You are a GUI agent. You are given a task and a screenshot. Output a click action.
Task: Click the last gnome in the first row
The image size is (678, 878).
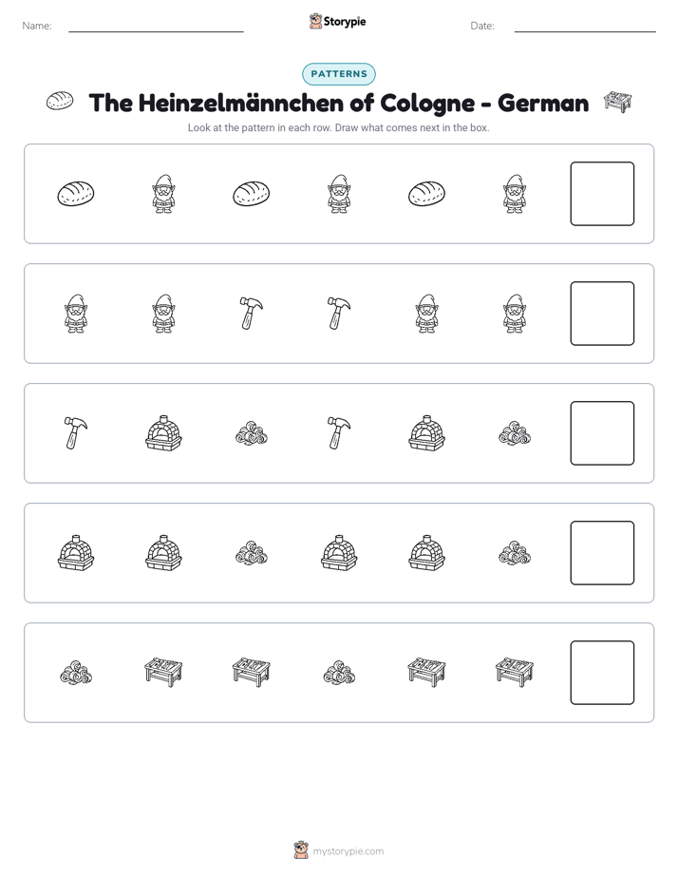[515, 193]
